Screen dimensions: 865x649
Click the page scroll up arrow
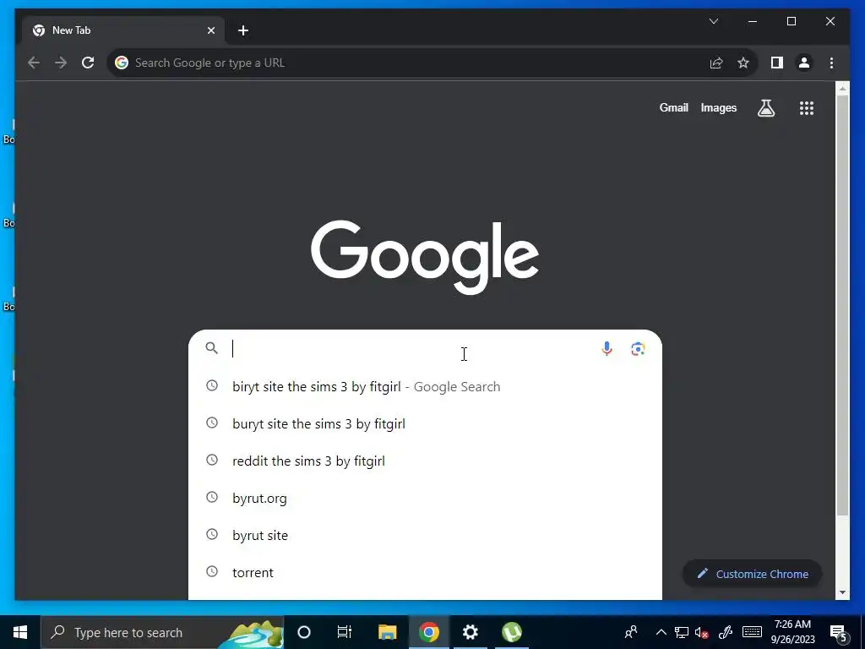point(842,88)
